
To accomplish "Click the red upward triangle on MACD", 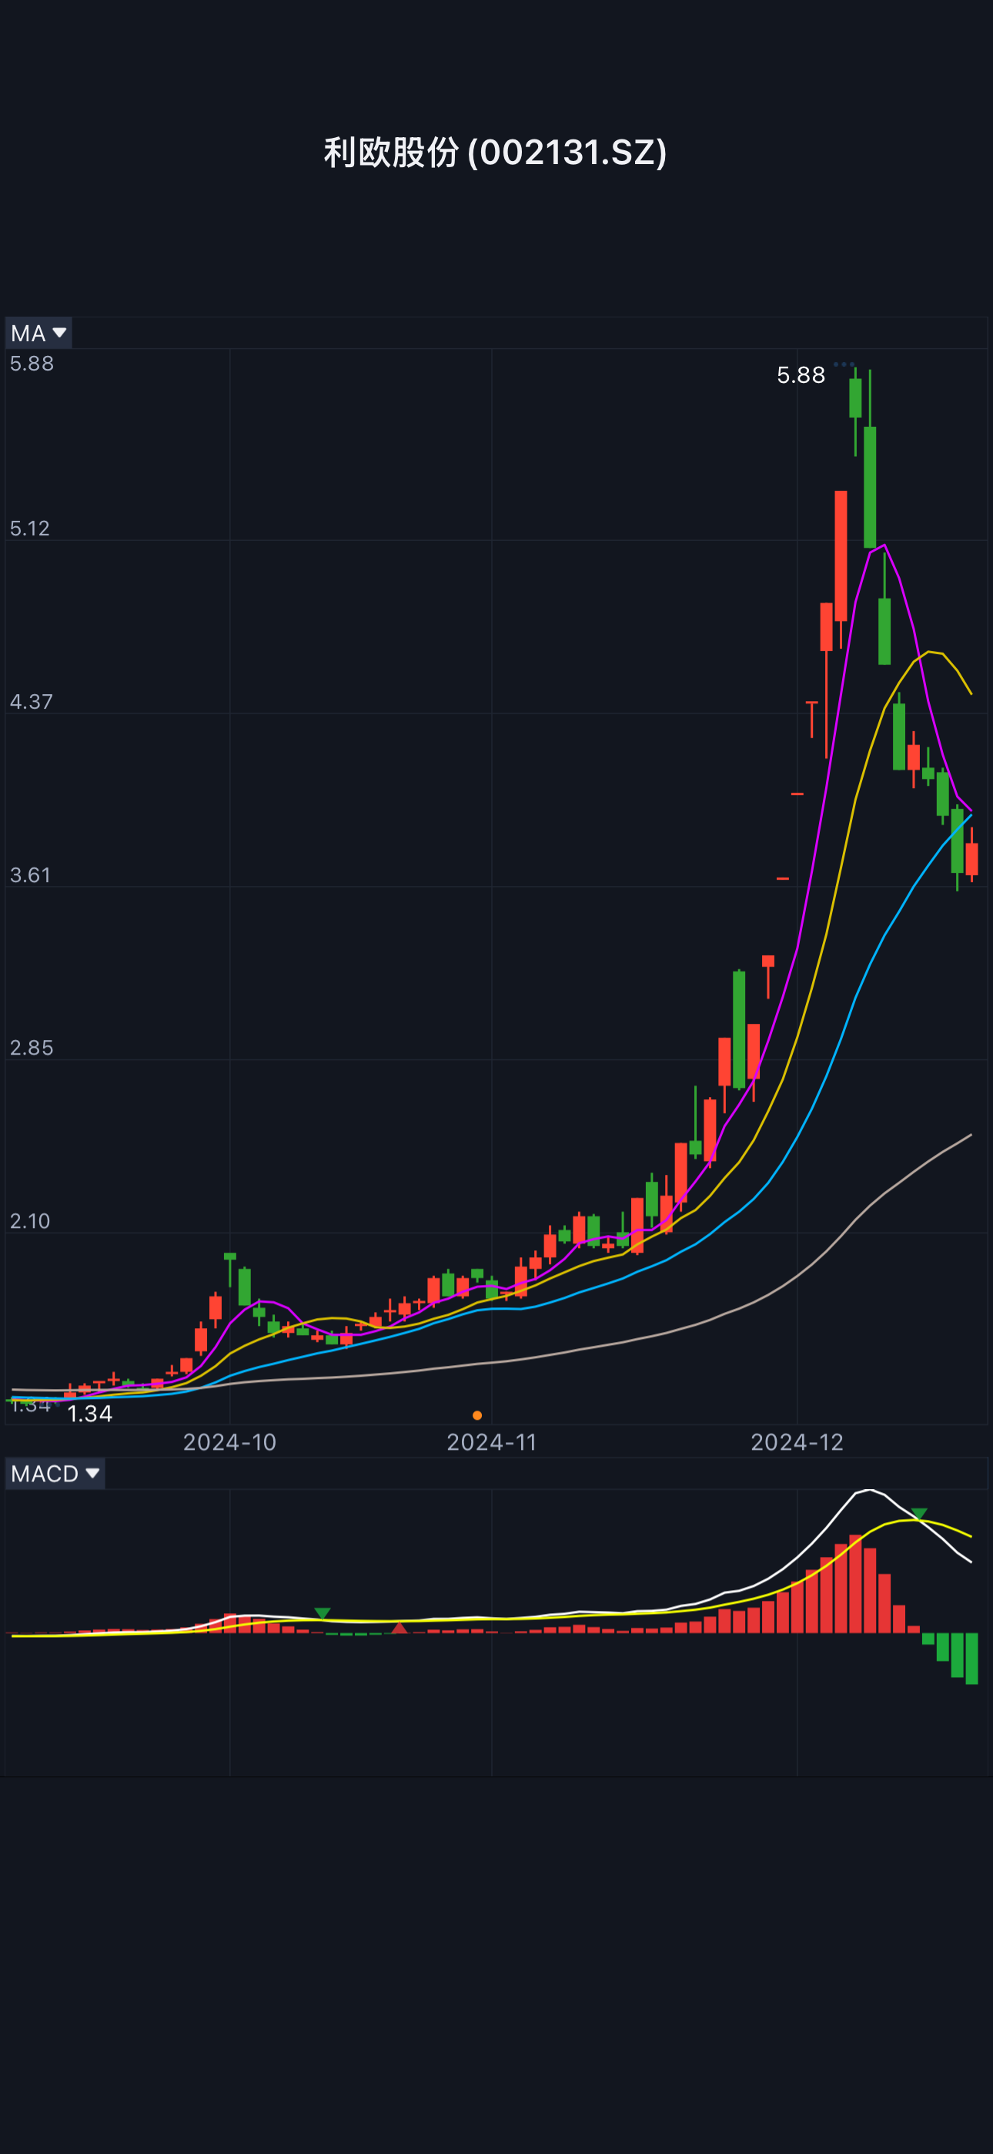I will 400,1627.
